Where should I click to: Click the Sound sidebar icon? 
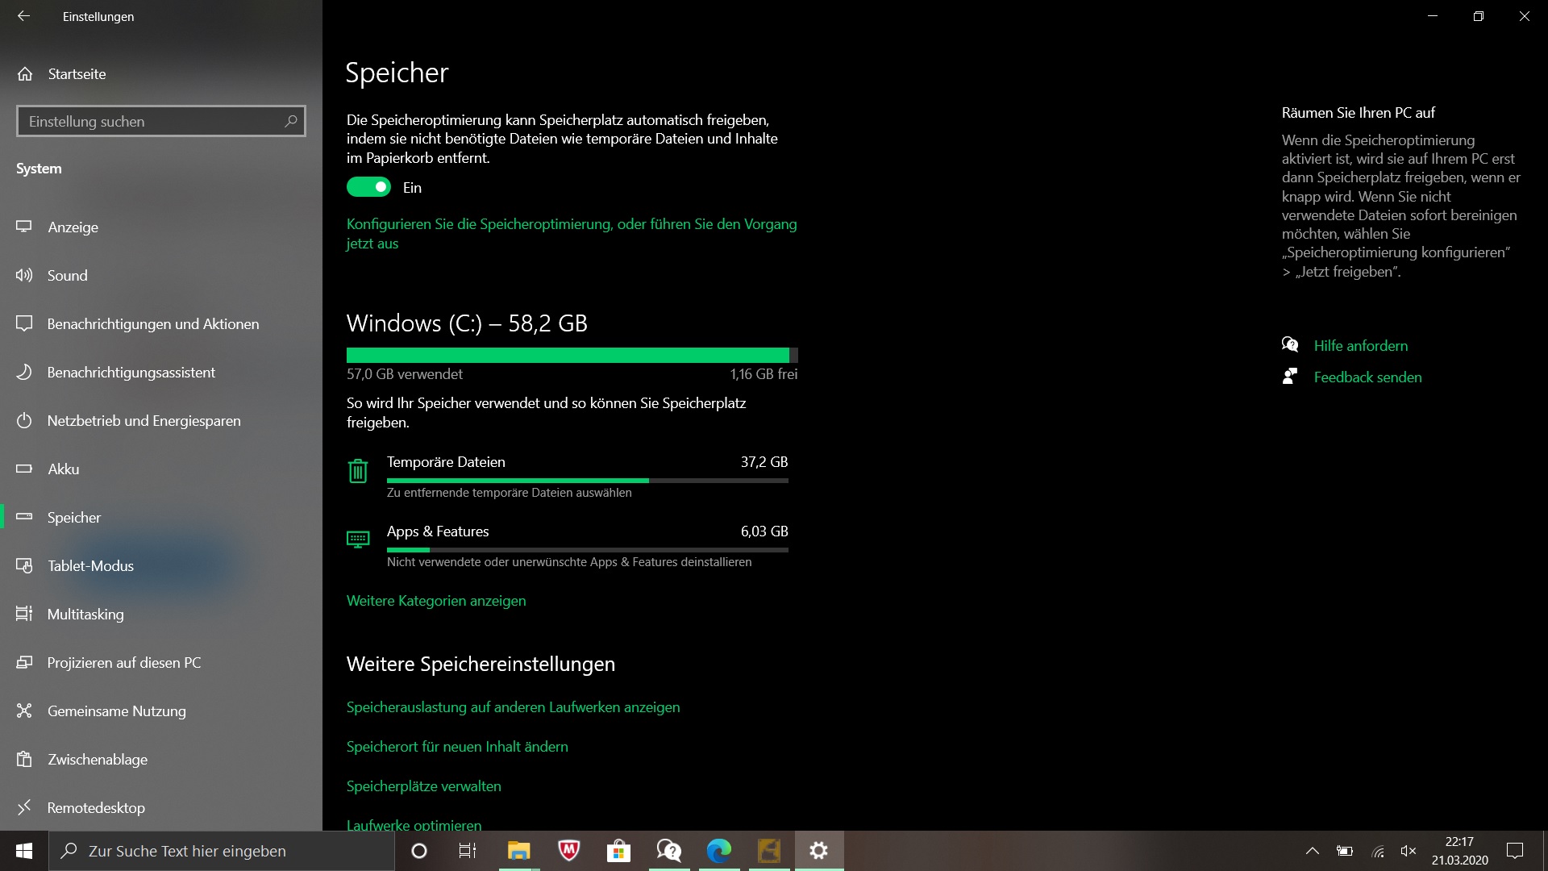coord(27,274)
